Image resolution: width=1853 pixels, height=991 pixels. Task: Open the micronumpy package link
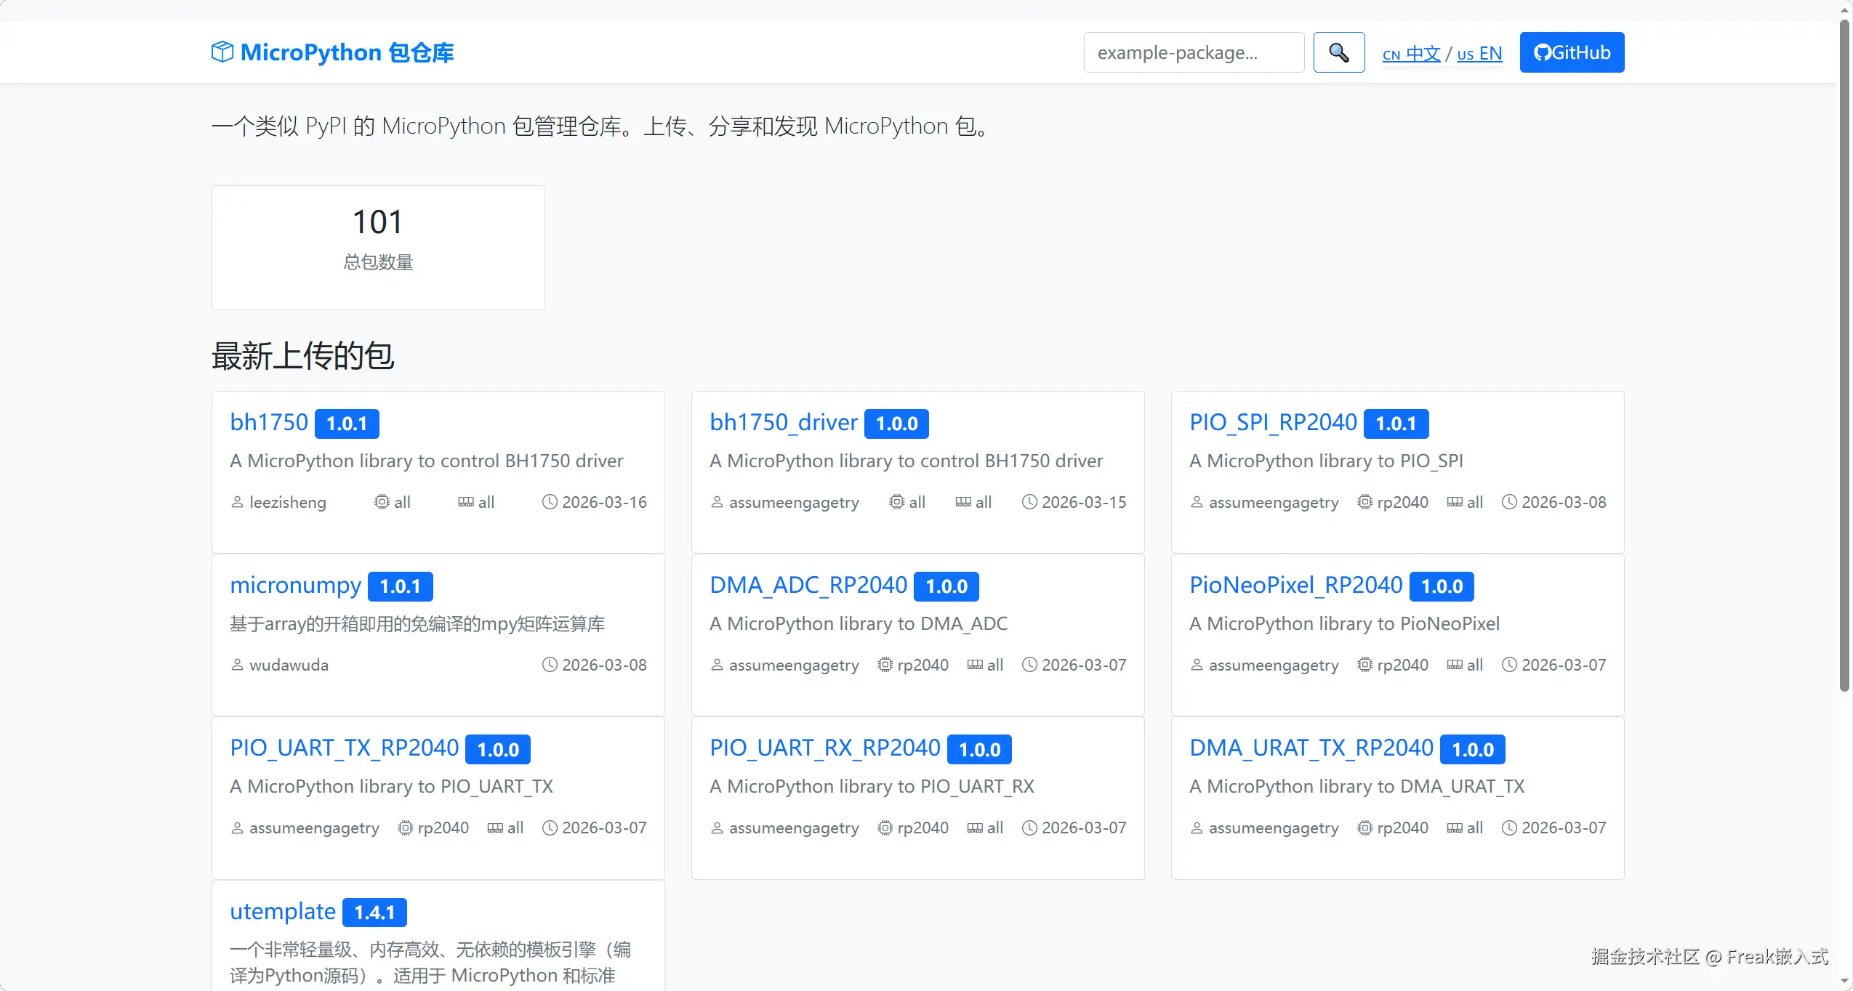(295, 585)
